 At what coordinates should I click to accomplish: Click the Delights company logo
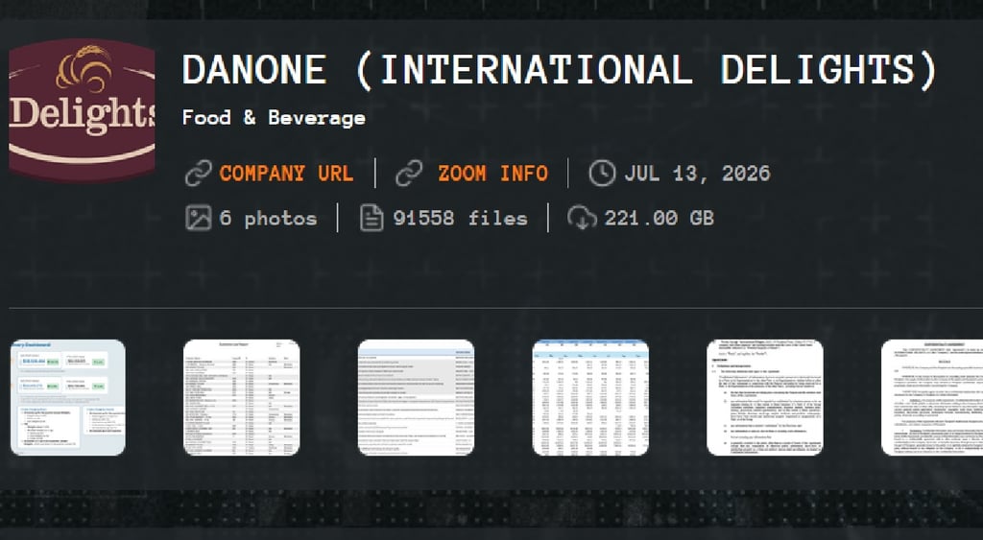point(82,110)
